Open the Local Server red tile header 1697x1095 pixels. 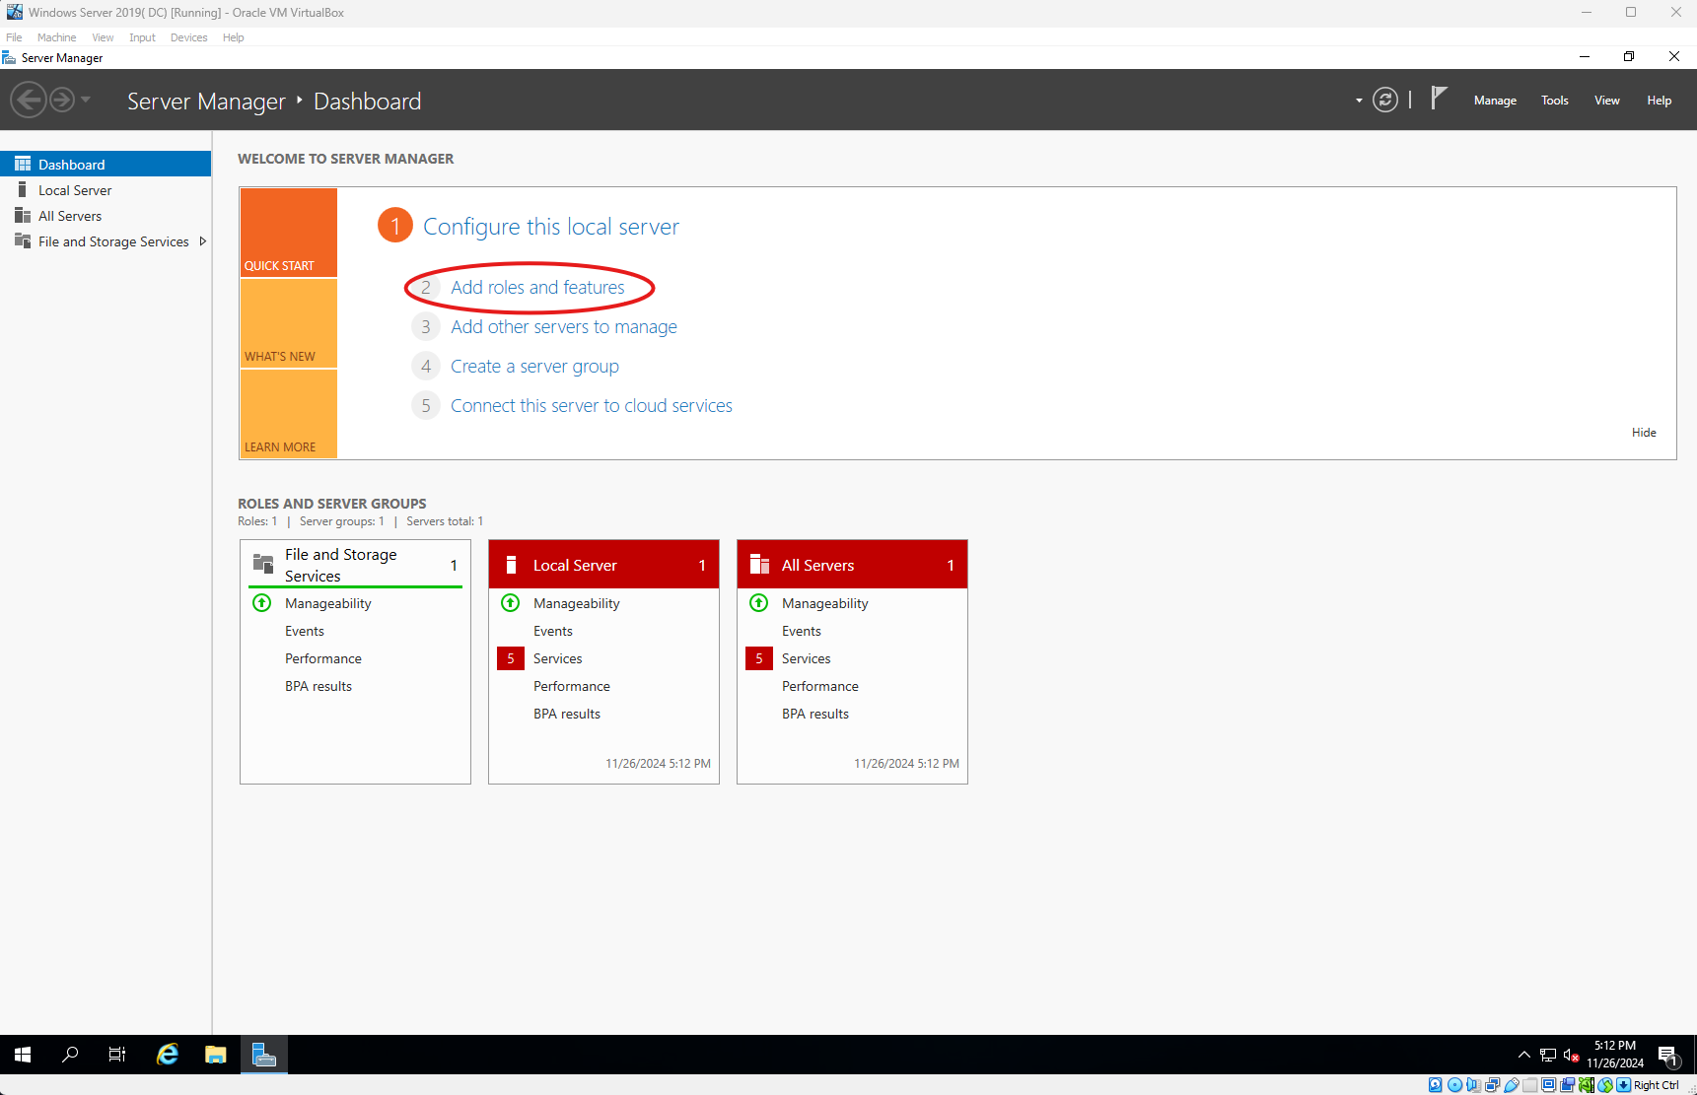603,565
